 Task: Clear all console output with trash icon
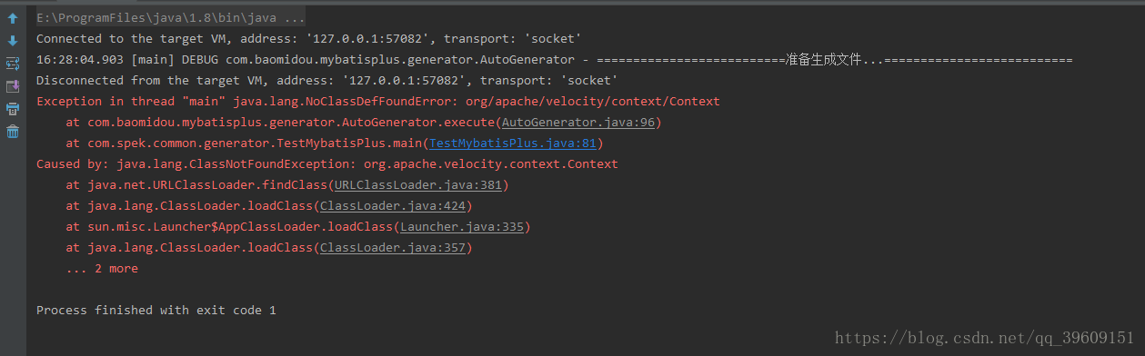pyautogui.click(x=13, y=132)
